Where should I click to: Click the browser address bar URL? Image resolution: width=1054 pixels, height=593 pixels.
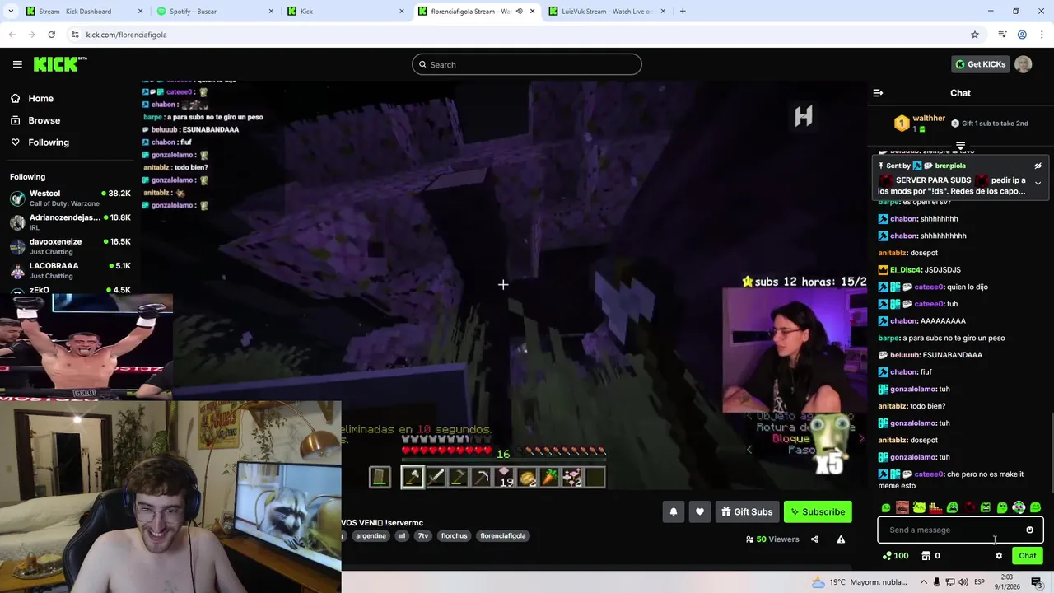(126, 35)
